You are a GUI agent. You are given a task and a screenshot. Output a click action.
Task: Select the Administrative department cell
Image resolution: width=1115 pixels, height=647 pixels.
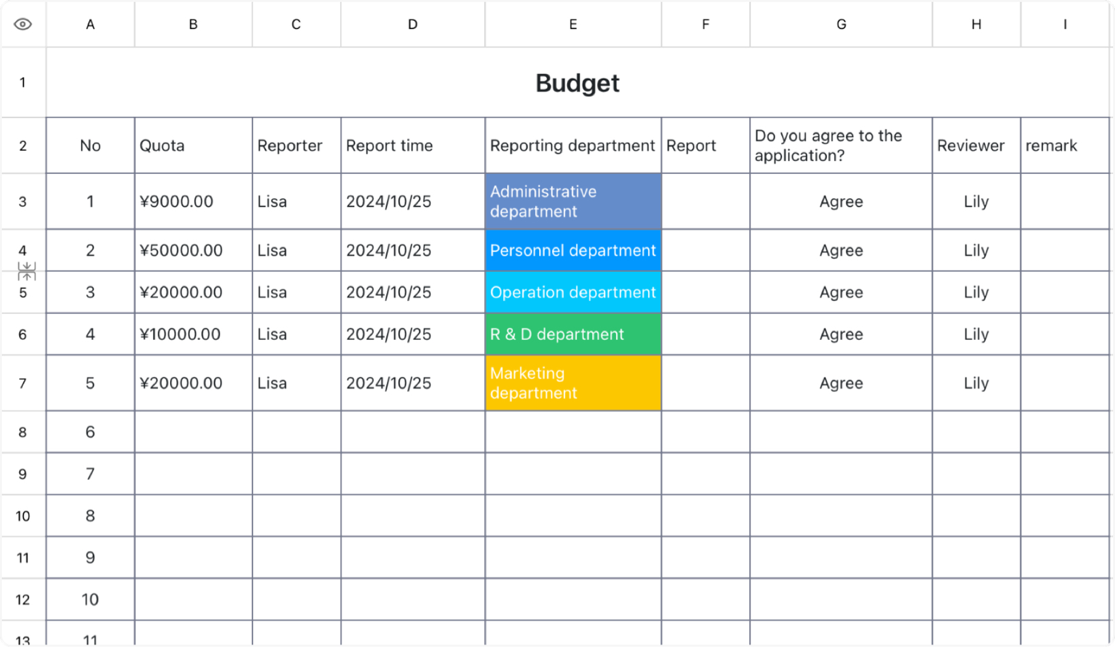click(x=573, y=201)
